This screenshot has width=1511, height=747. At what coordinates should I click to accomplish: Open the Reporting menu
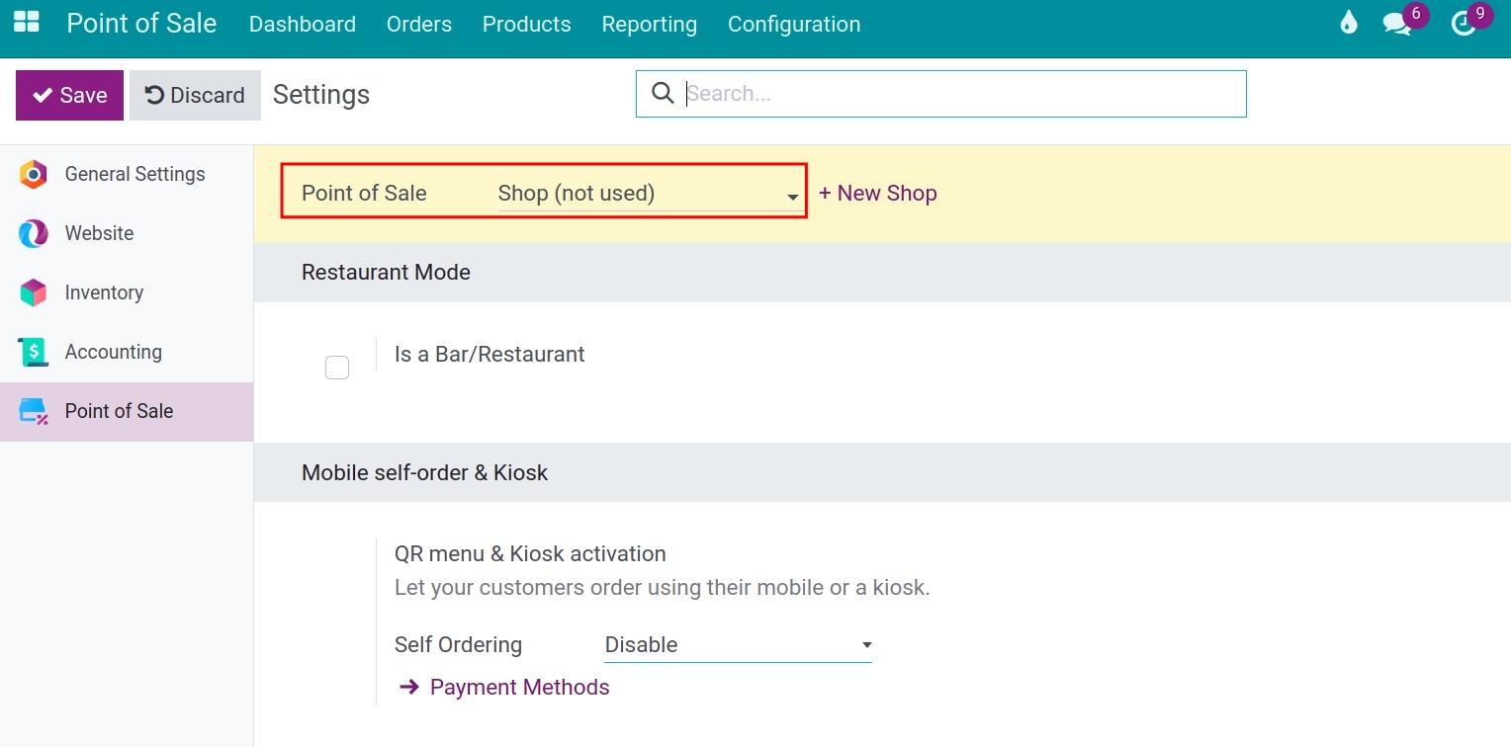pyautogui.click(x=650, y=24)
